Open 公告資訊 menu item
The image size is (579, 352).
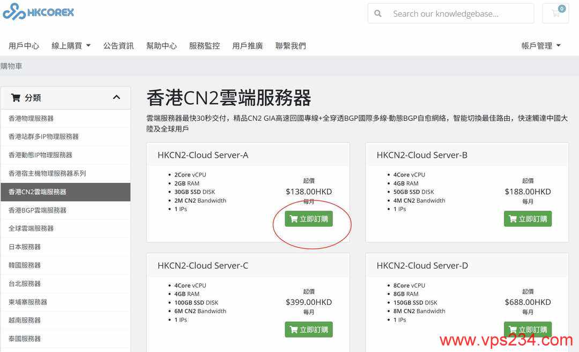click(x=118, y=45)
